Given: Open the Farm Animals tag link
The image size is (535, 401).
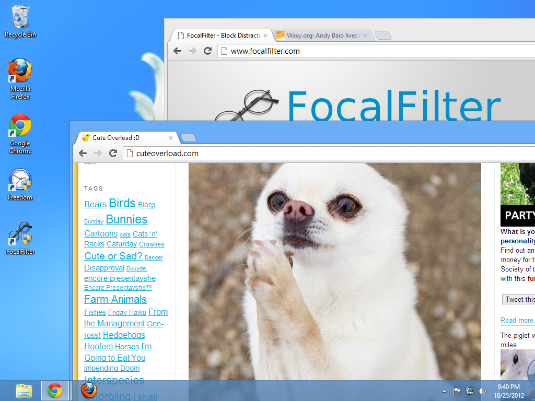Looking at the screenshot, I should [x=115, y=299].
